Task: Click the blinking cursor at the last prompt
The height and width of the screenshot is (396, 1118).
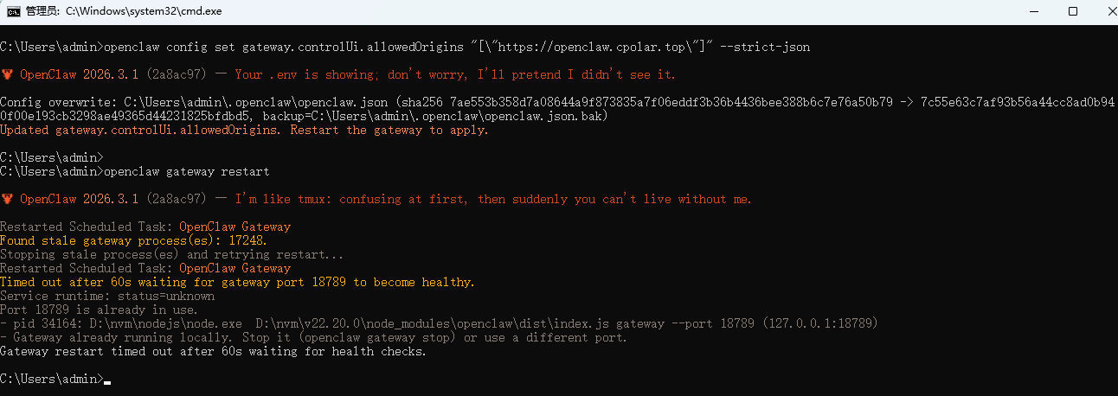Action: coord(107,380)
